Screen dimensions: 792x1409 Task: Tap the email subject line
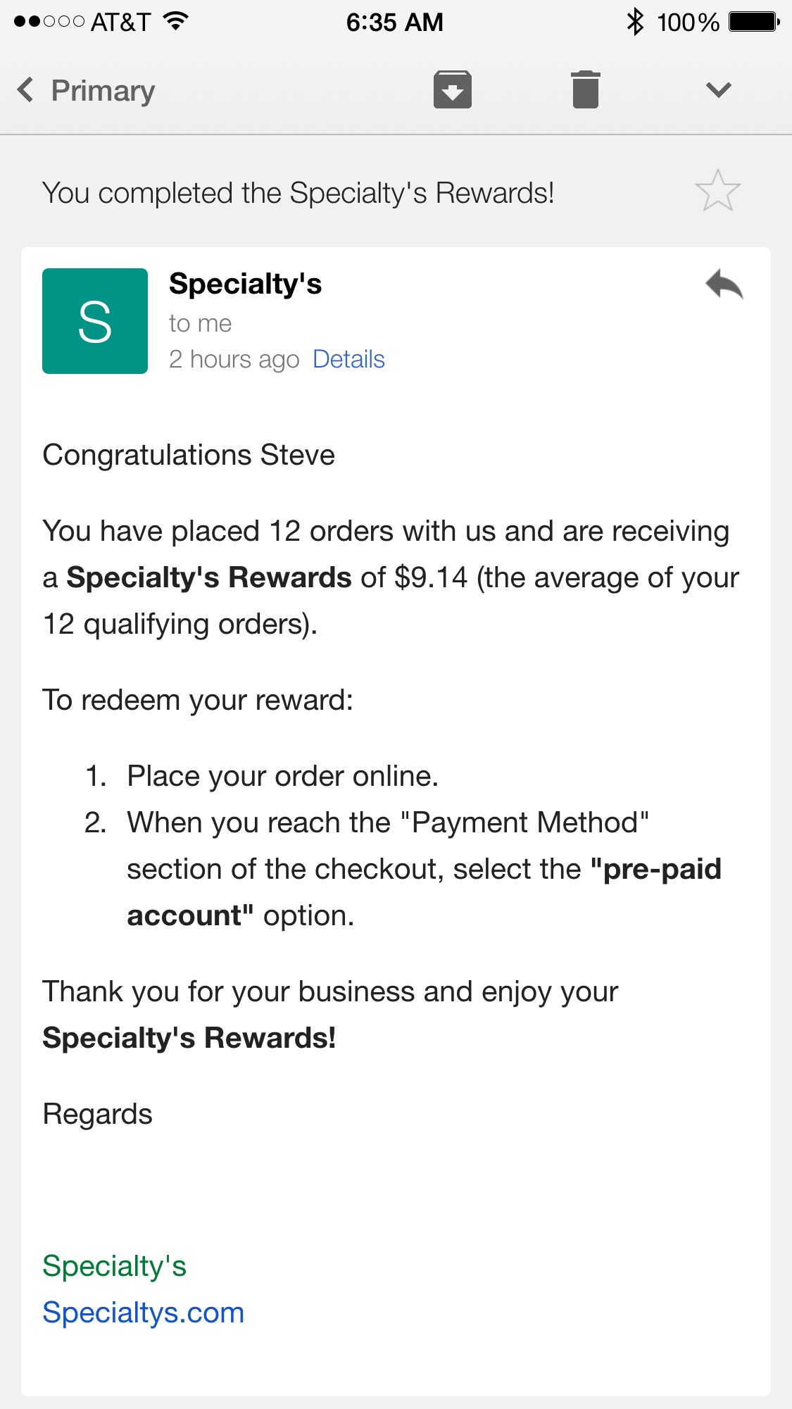[x=298, y=193]
